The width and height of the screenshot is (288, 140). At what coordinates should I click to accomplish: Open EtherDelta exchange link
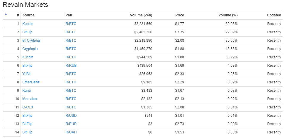point(31,82)
